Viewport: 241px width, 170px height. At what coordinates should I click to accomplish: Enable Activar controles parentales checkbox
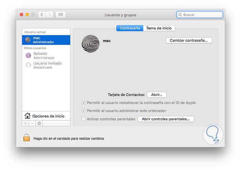84,119
